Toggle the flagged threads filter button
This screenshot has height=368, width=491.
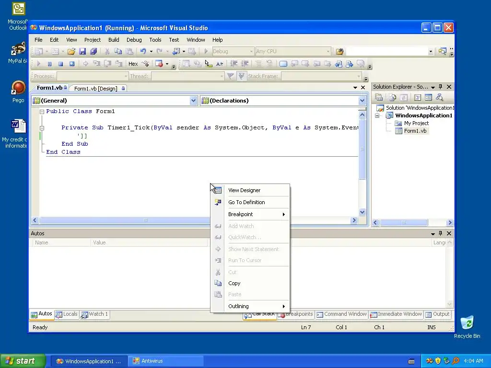[x=241, y=76]
